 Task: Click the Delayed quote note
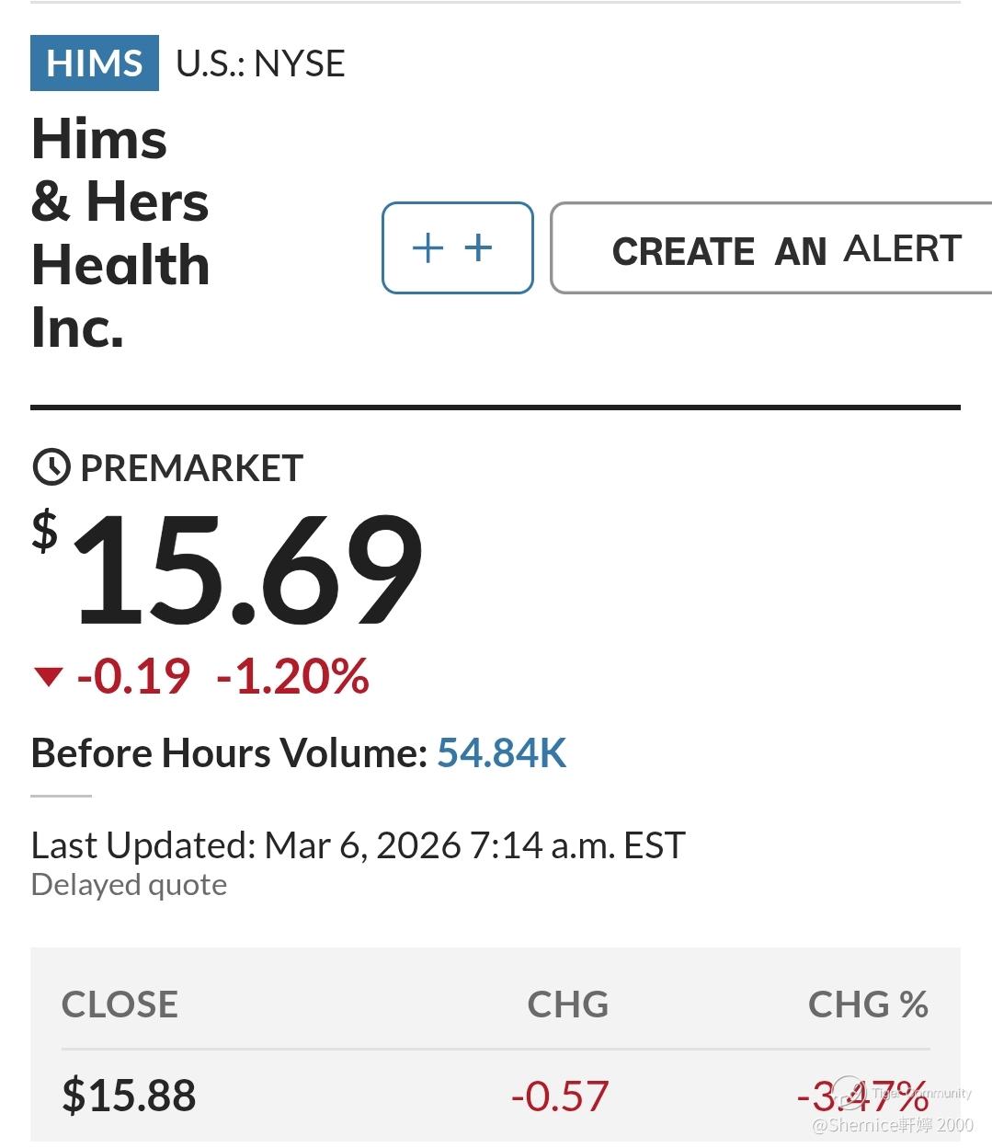[x=129, y=885]
